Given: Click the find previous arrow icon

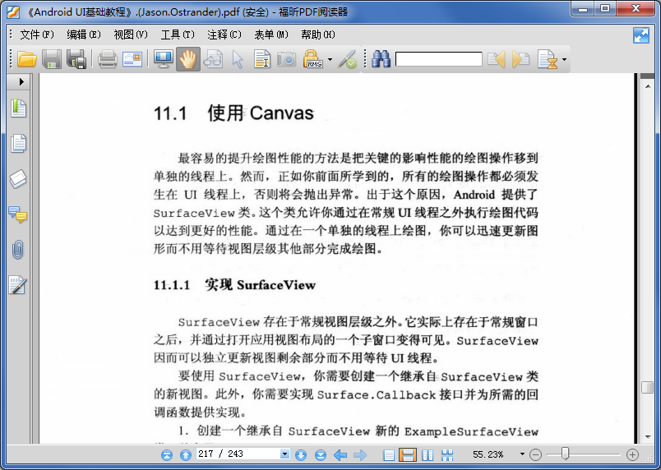Looking at the screenshot, I should click(x=497, y=59).
